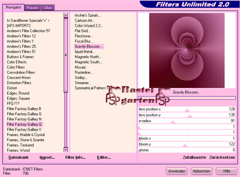Open the Datenbank option
The image size is (240, 177).
pyautogui.click(x=18, y=158)
